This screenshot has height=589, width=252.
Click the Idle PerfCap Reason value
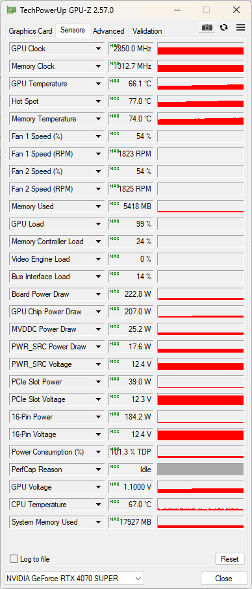click(x=131, y=470)
